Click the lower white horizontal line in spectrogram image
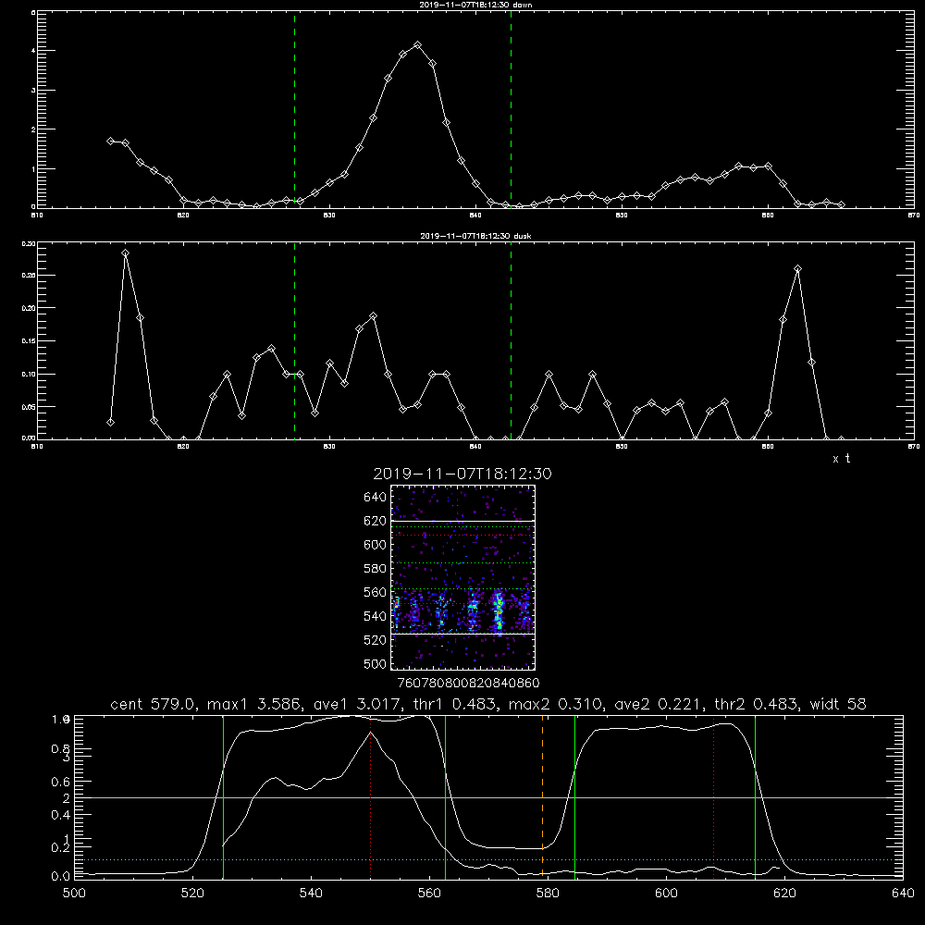Screen dimensions: 925x925 (x=462, y=634)
